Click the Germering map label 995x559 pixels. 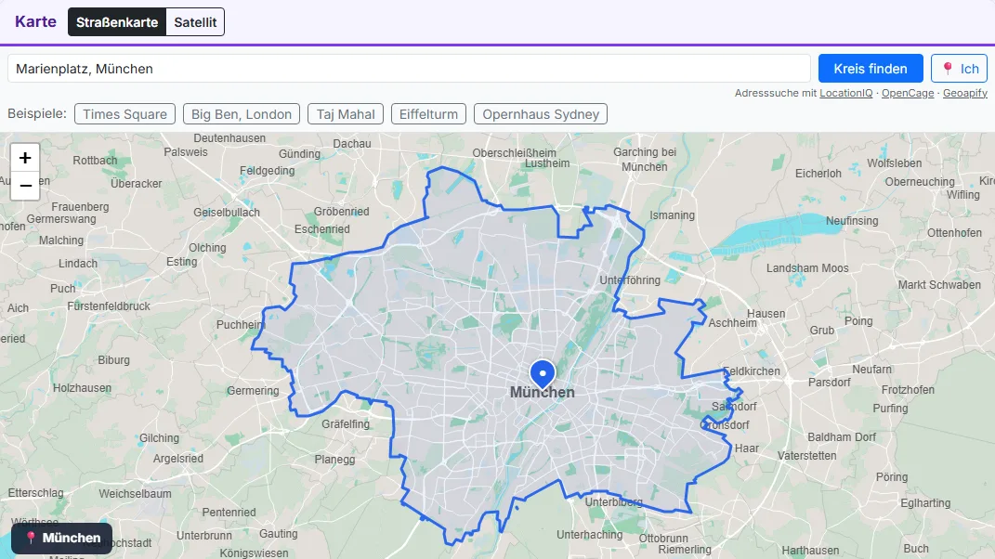pos(254,391)
